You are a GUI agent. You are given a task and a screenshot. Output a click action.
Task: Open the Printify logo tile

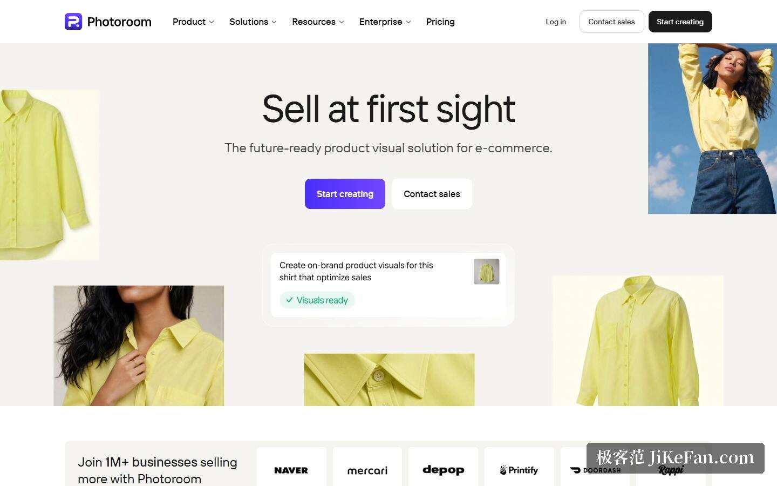click(x=519, y=470)
